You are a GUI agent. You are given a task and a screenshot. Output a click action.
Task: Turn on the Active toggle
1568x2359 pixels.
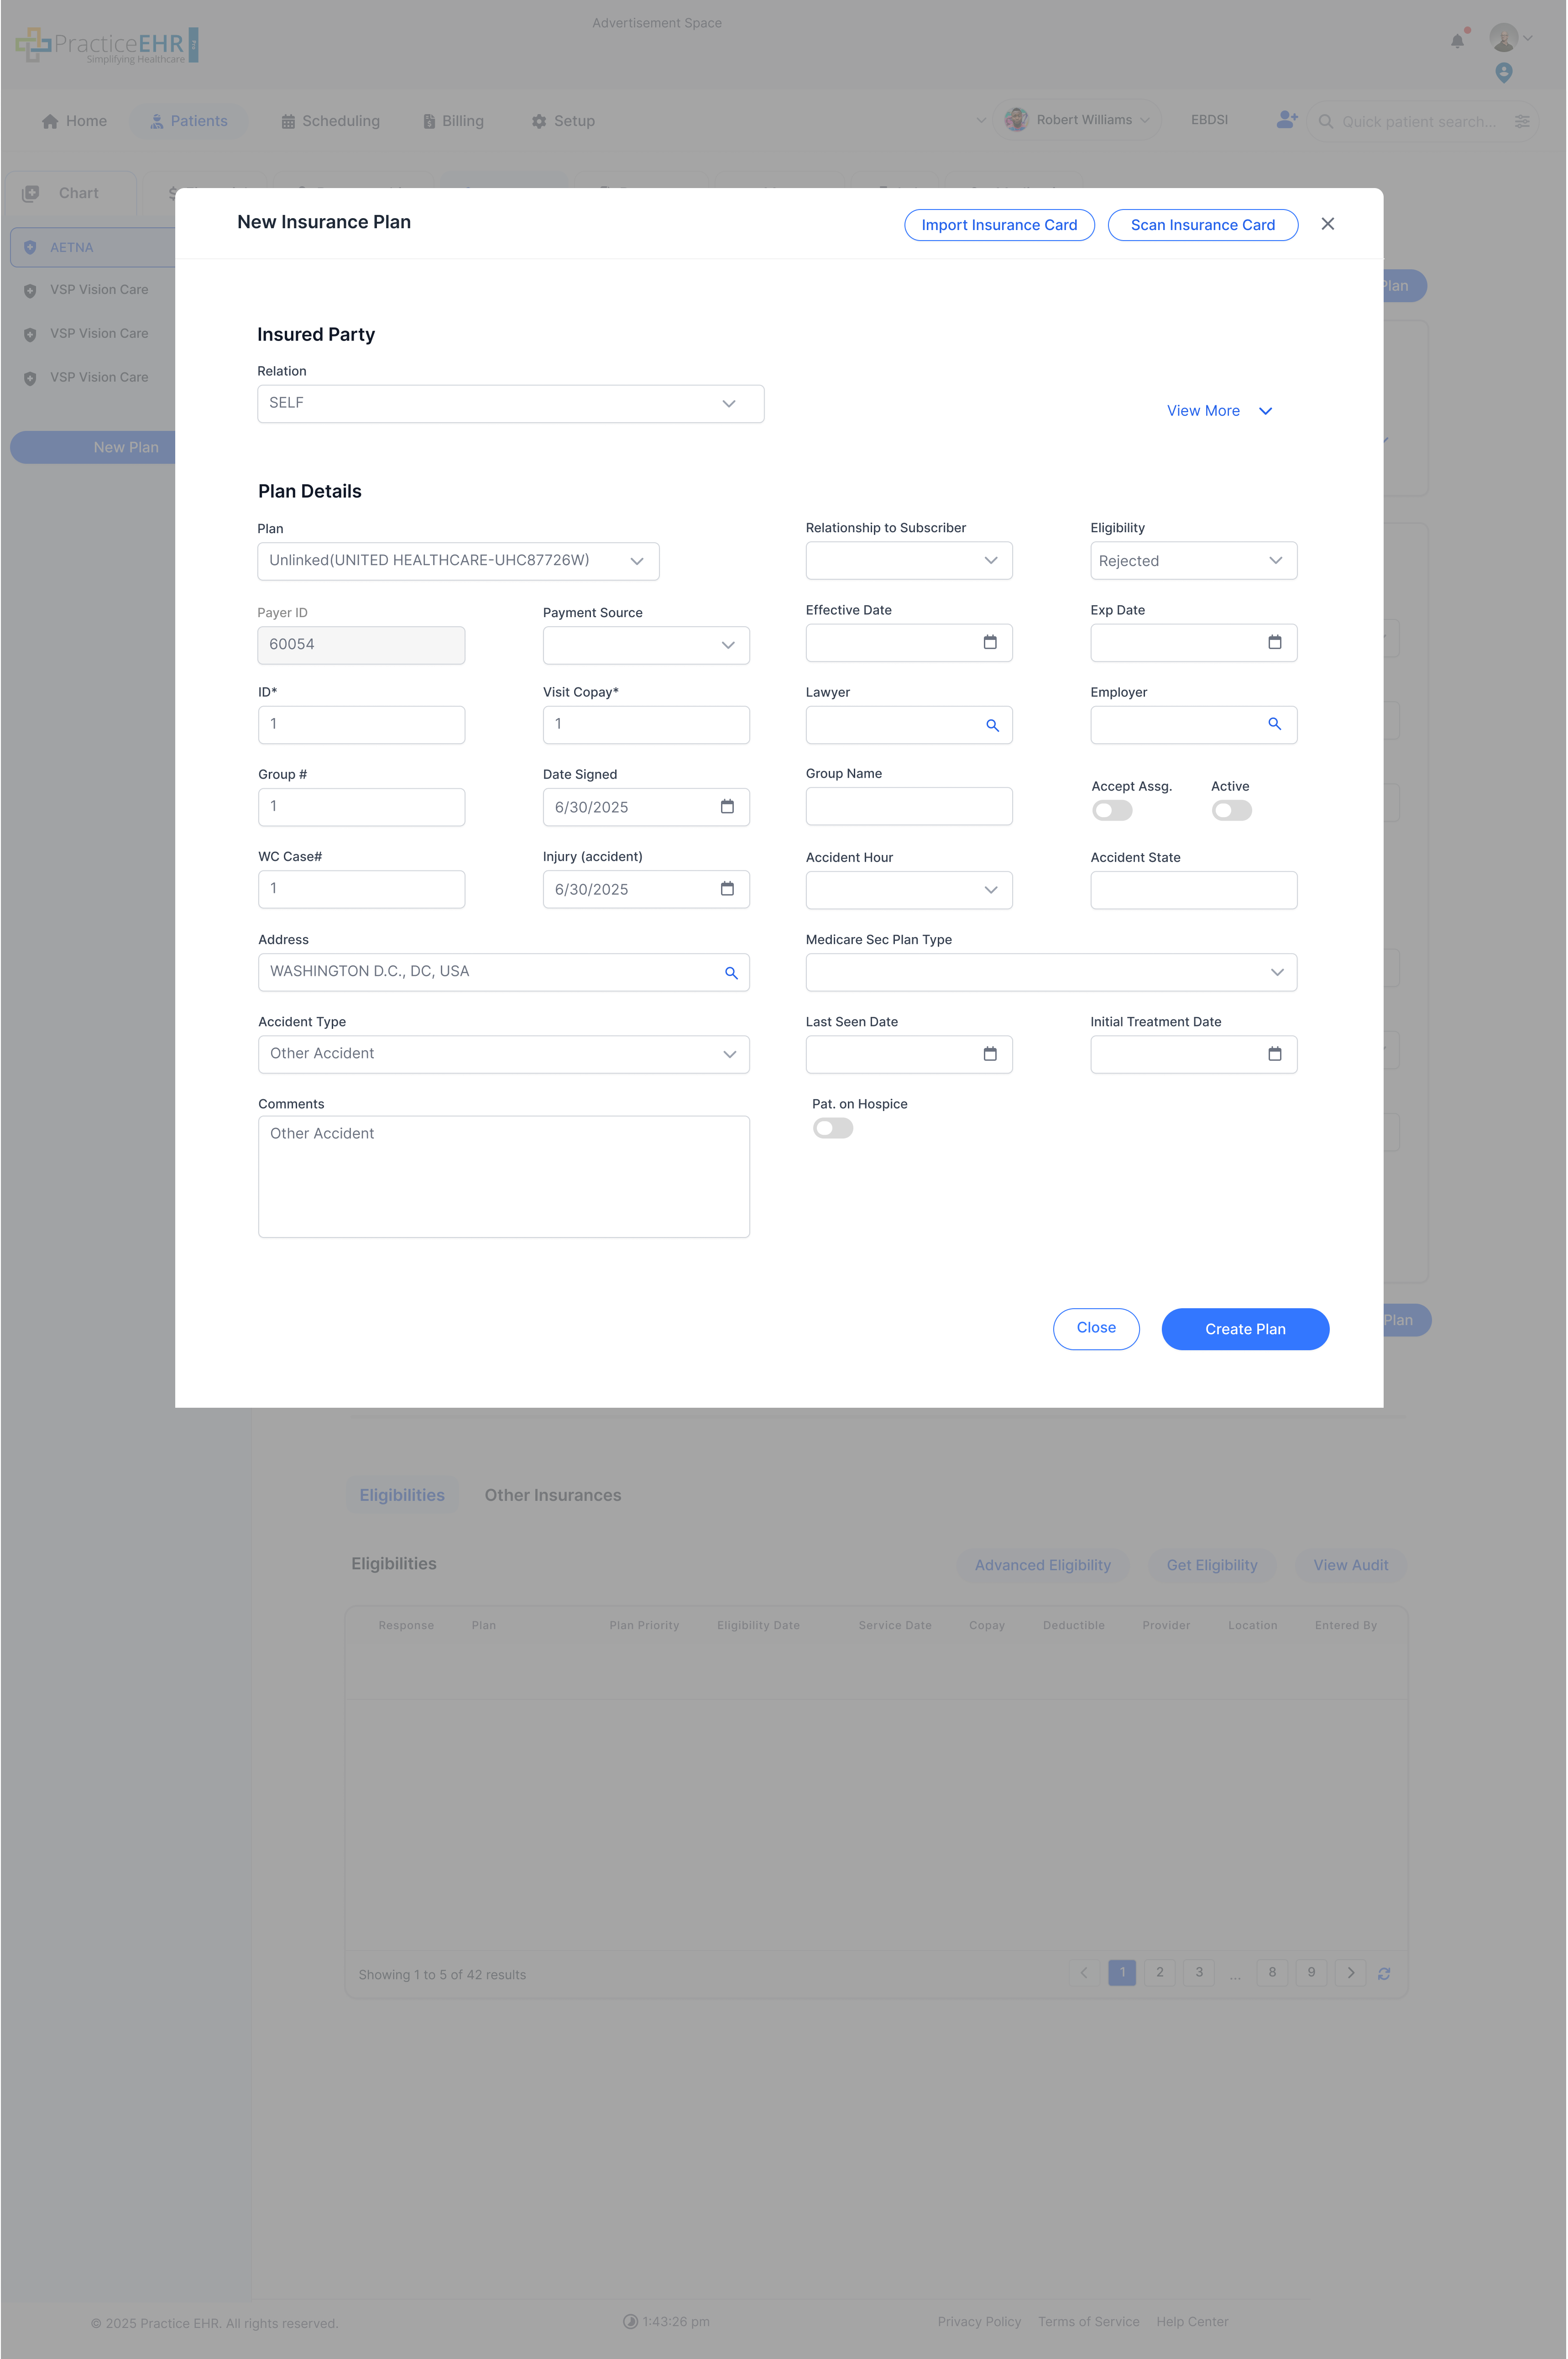(x=1231, y=810)
